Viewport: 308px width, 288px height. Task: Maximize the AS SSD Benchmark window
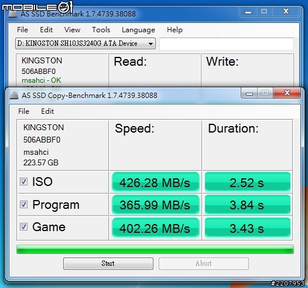[264, 11]
